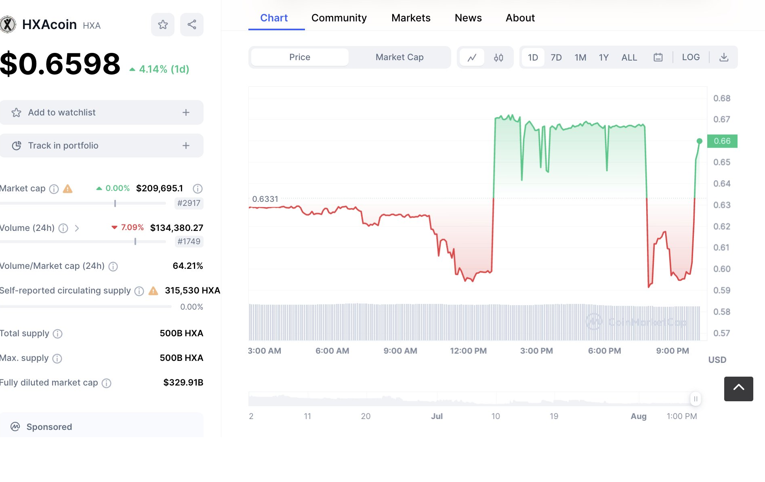Screen dimensions: 765x482
Task: Click the star favorite icon beside HXAcoin
Action: tap(163, 25)
